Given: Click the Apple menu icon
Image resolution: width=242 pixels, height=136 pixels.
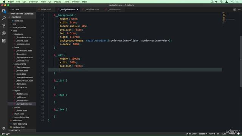Looking at the screenshot, I should (4, 2).
